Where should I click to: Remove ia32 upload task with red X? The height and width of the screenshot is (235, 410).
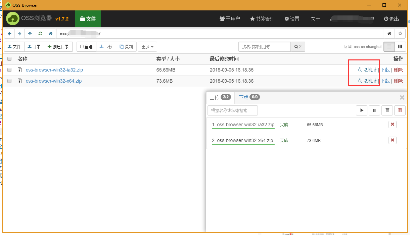[x=393, y=125]
